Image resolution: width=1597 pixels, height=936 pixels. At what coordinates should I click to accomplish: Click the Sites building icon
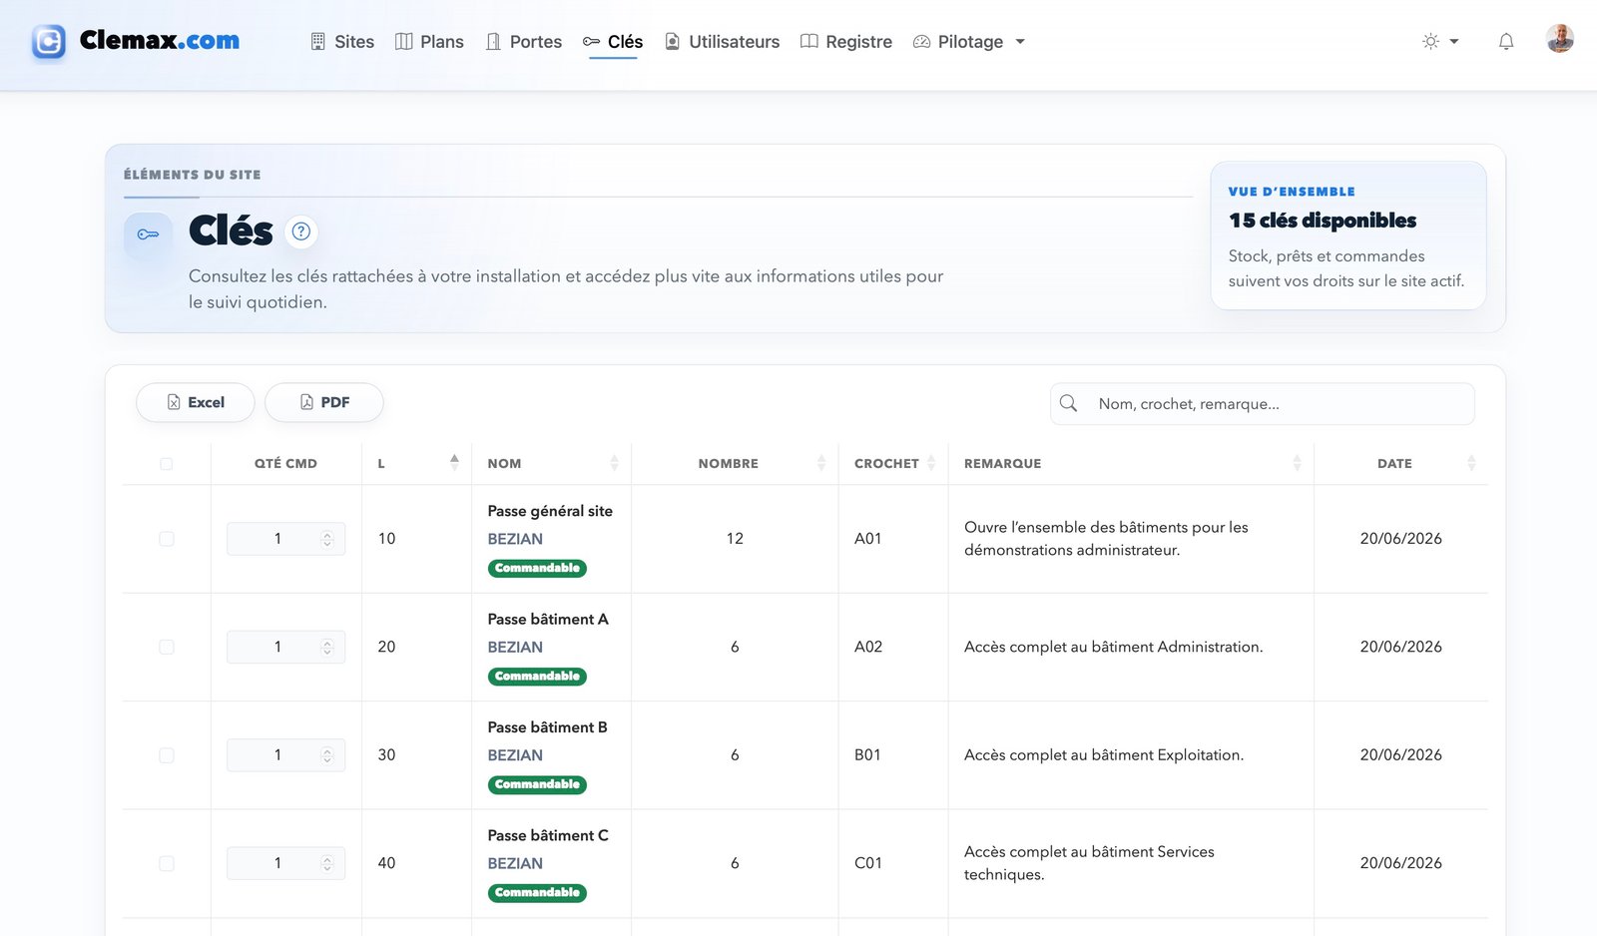click(317, 42)
